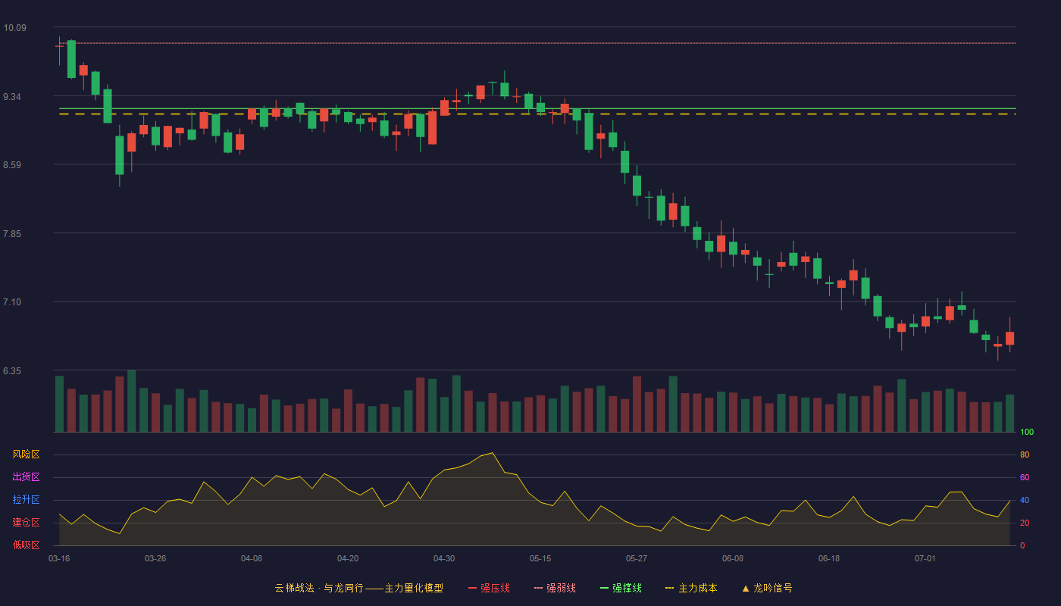
Task: Click the 10.09 price axis label
Action: click(14, 28)
